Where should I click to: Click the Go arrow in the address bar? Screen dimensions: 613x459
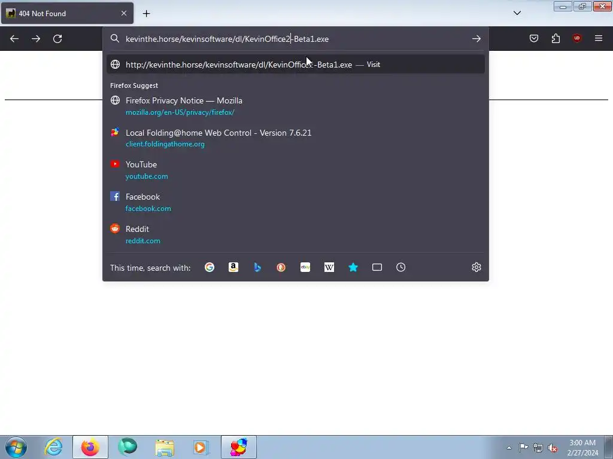pos(476,39)
